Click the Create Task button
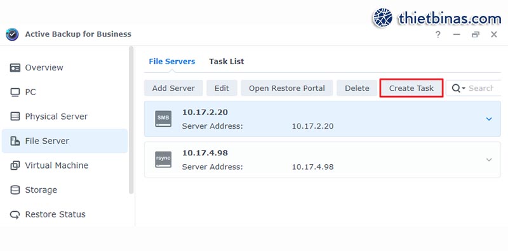508x251 pixels. click(x=411, y=88)
